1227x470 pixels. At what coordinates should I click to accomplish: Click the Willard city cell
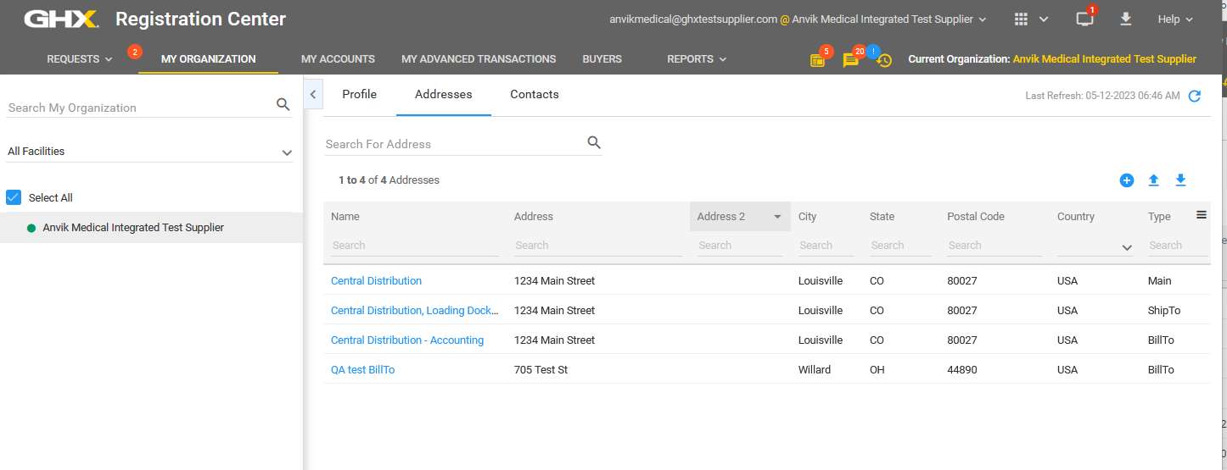pos(815,370)
